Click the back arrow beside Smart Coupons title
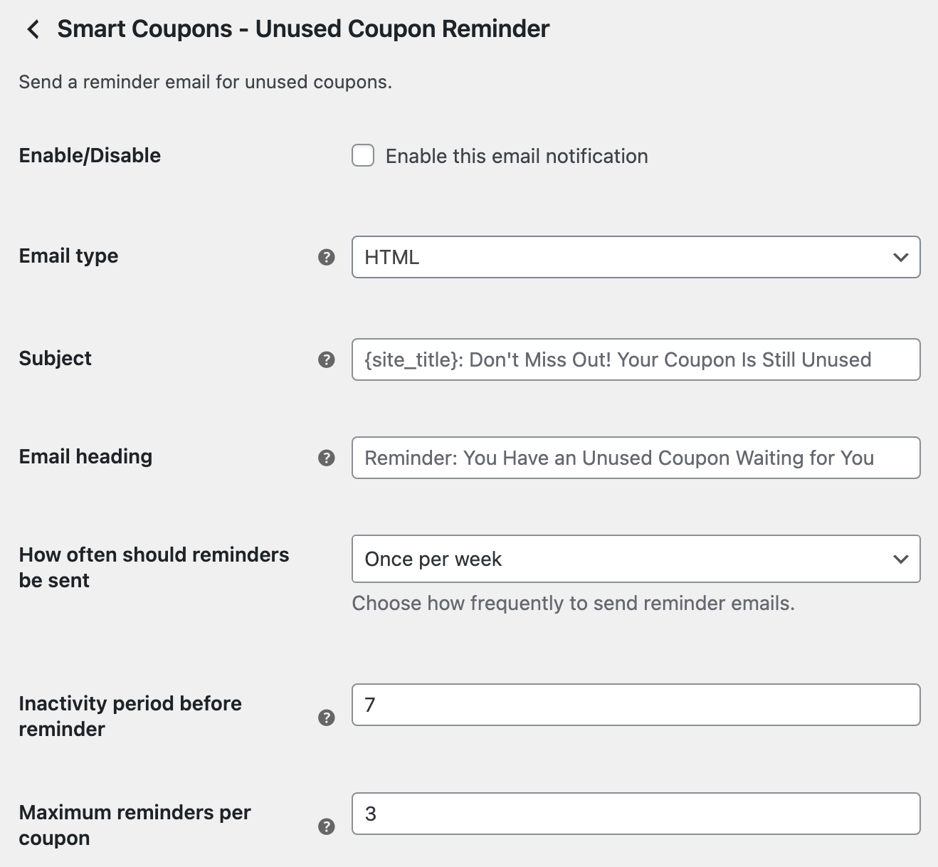The image size is (938, 867). point(33,29)
